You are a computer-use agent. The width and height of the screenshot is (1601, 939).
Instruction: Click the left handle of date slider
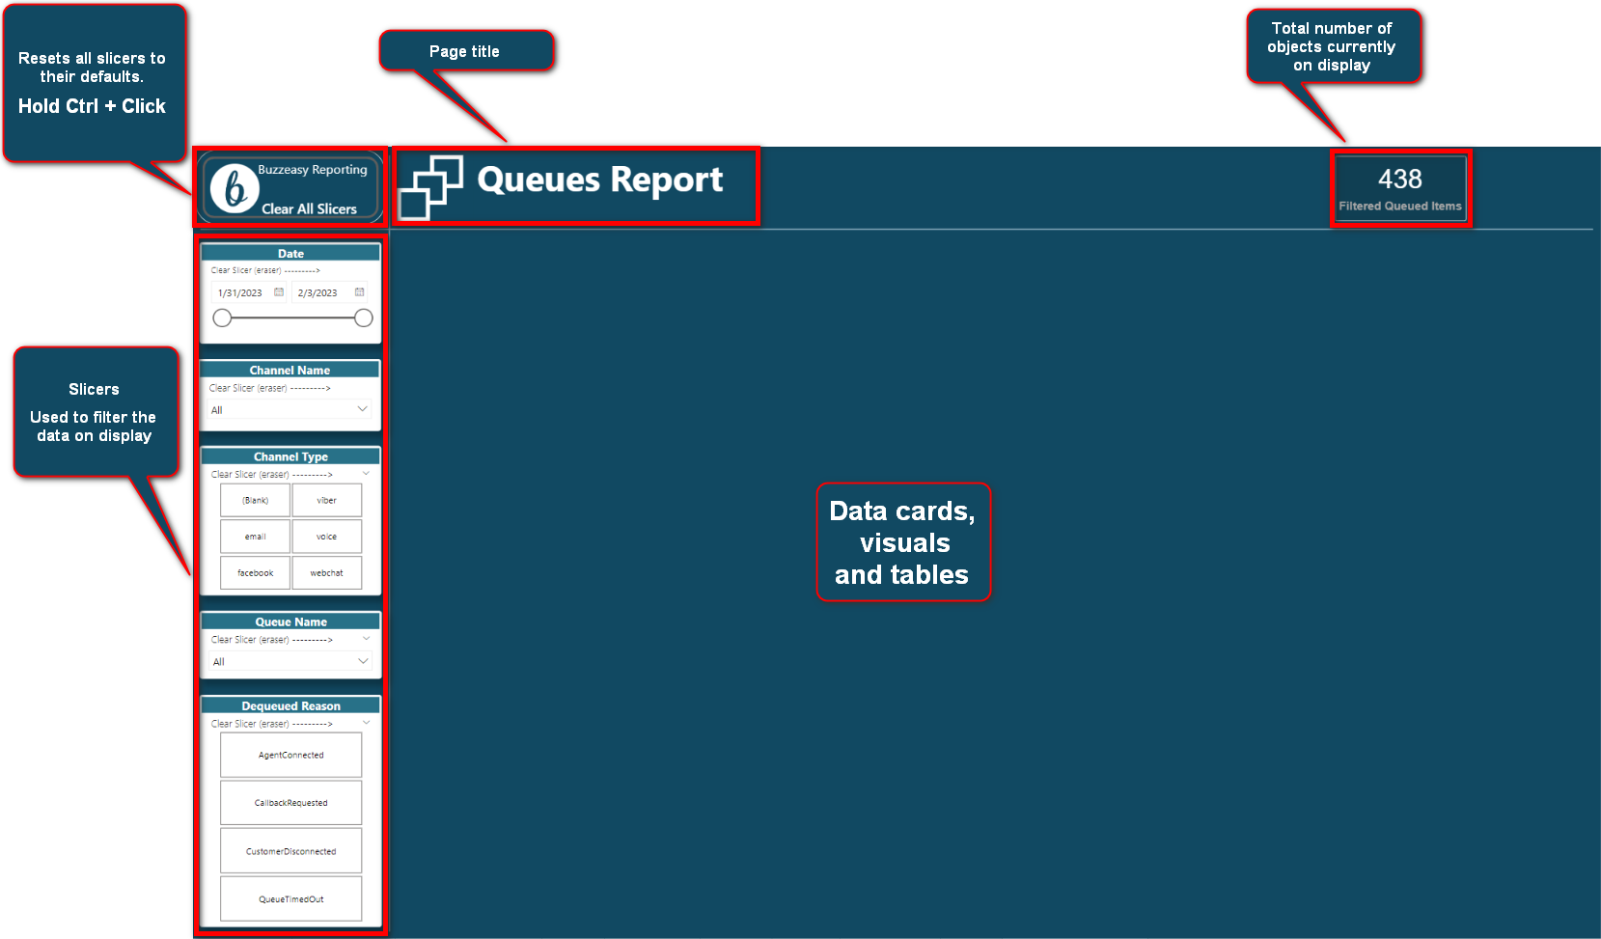(222, 318)
